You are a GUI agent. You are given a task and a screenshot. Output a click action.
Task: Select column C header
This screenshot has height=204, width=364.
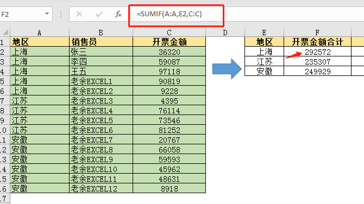(169, 33)
